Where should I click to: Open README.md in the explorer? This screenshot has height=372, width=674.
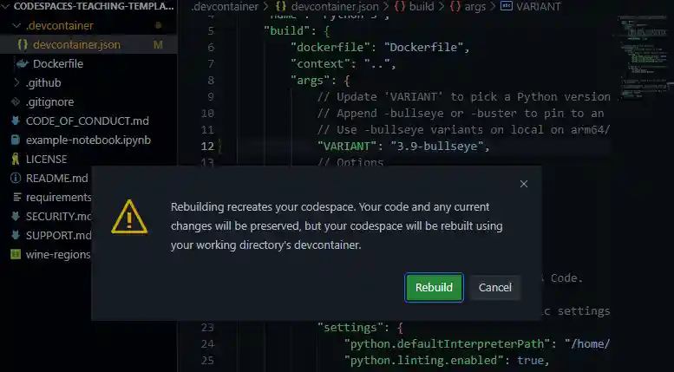click(x=56, y=178)
